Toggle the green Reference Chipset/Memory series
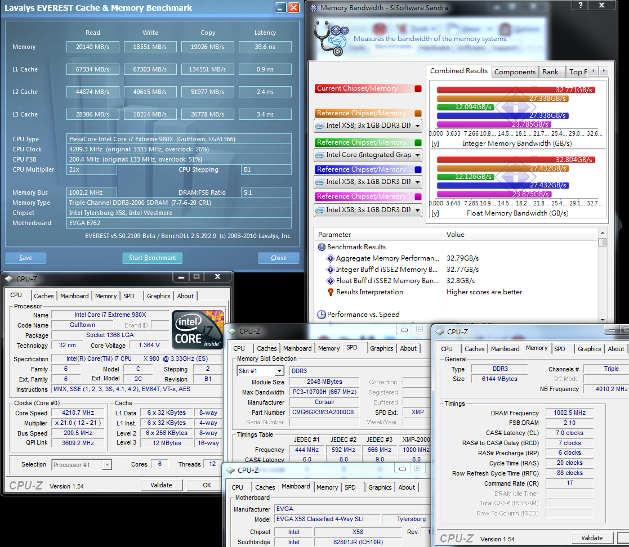The width and height of the screenshot is (629, 547). (418, 142)
